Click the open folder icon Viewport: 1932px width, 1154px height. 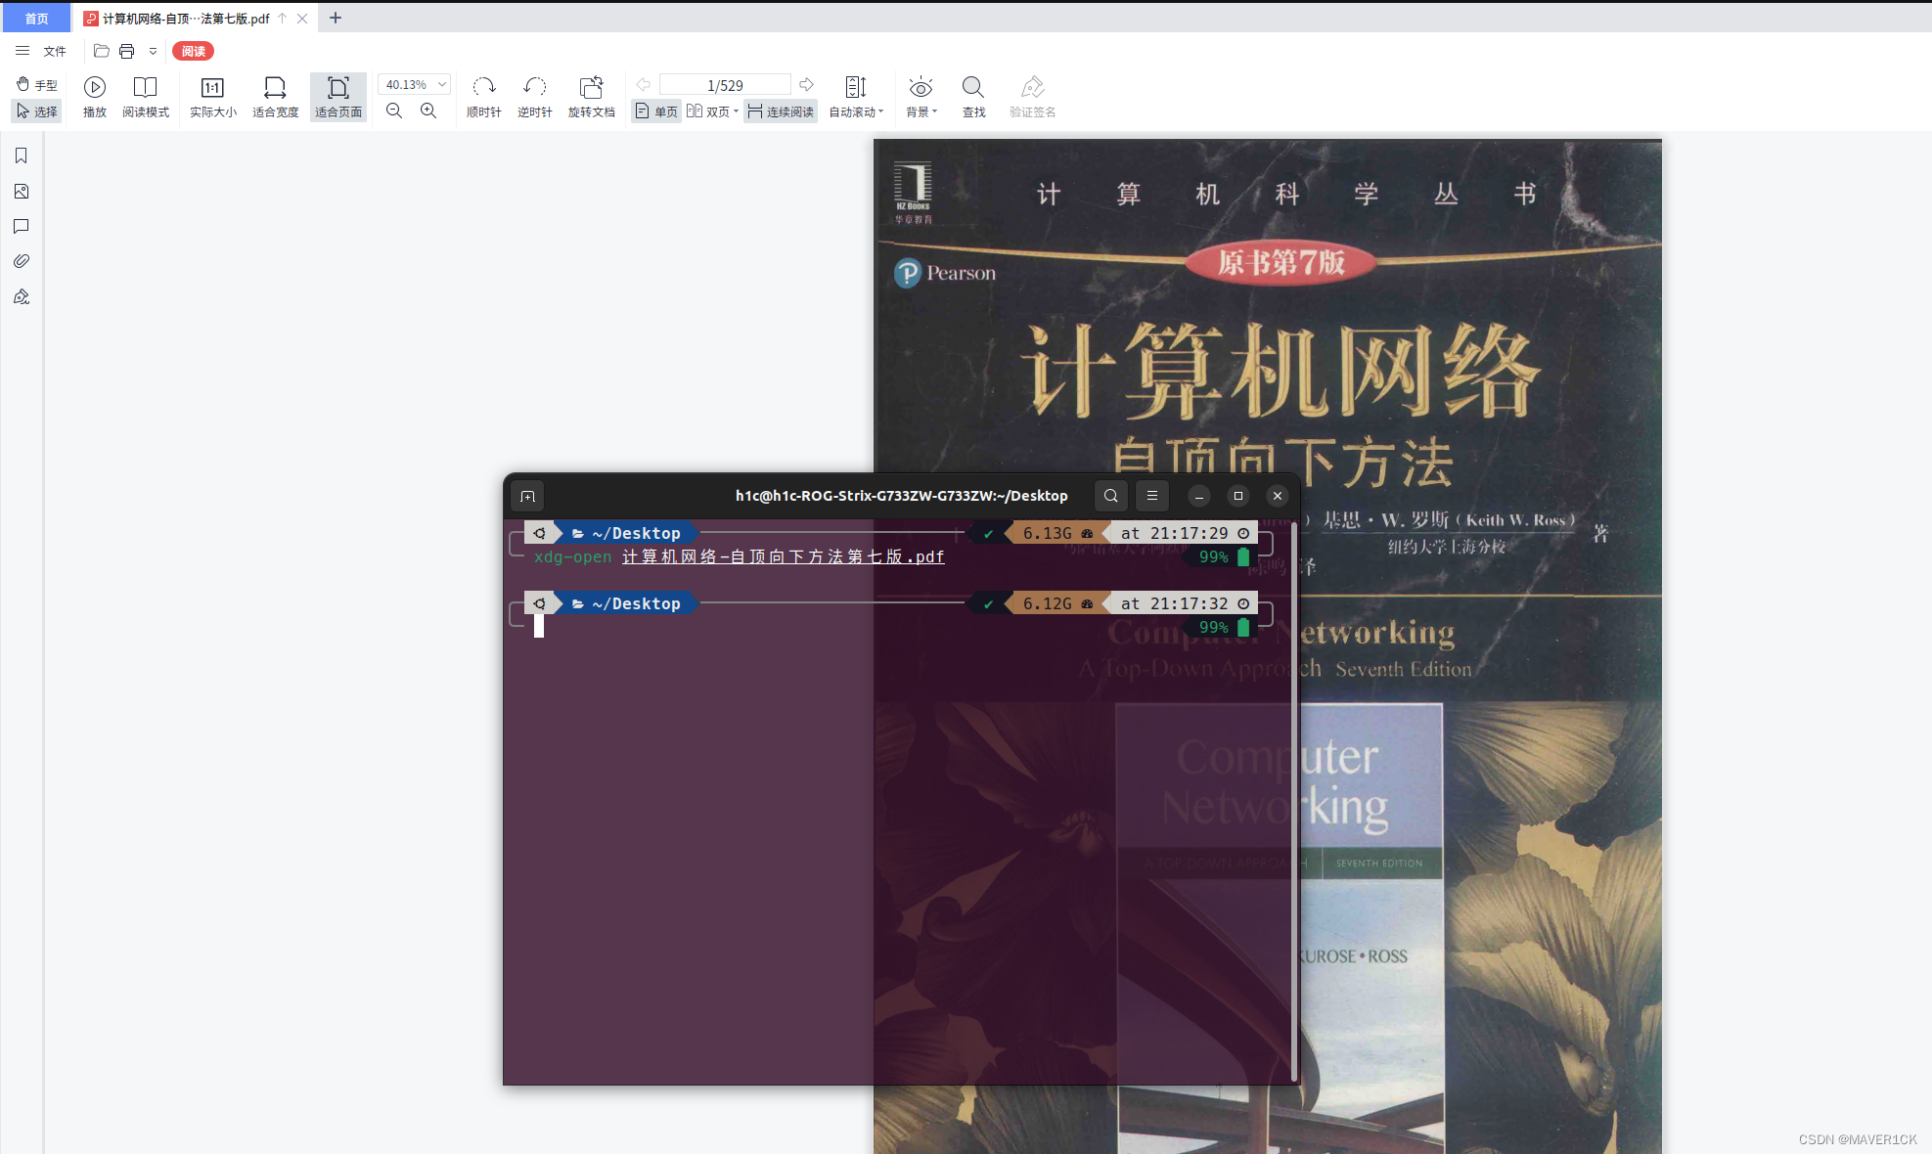tap(101, 51)
